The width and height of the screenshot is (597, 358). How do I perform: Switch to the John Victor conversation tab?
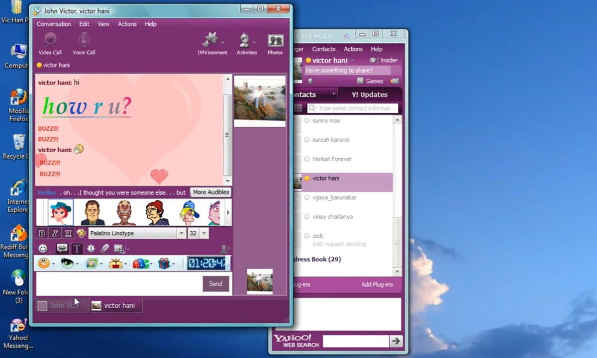click(63, 305)
